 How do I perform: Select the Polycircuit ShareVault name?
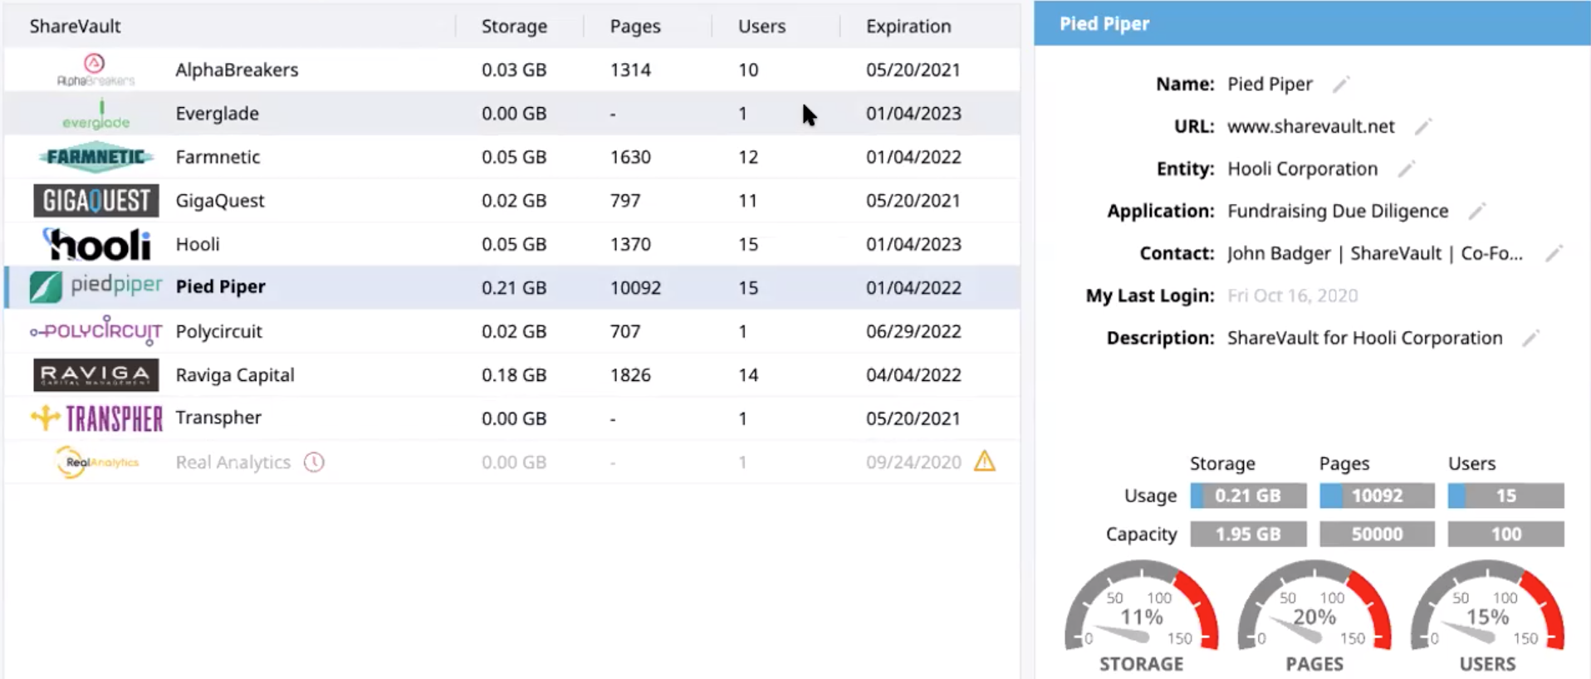click(218, 331)
